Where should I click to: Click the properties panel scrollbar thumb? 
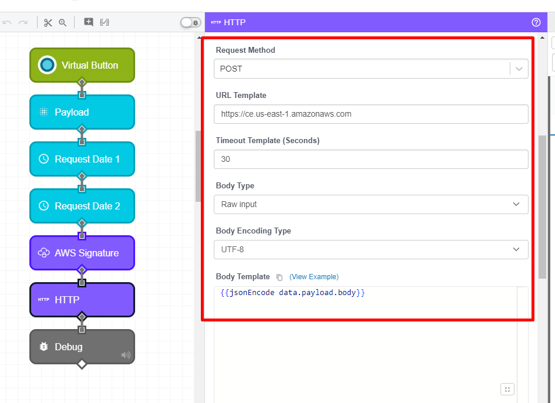pos(542,207)
